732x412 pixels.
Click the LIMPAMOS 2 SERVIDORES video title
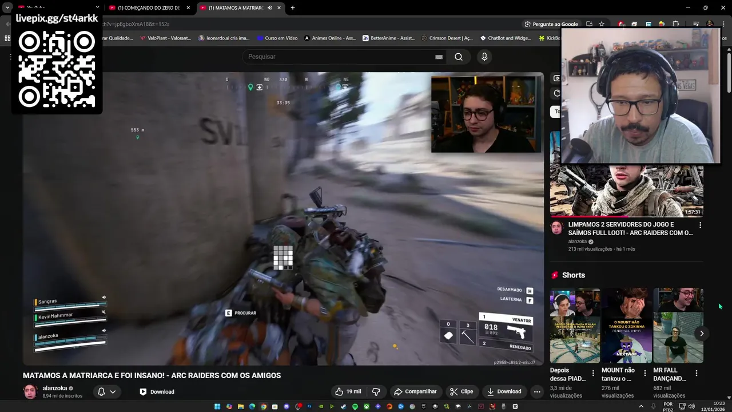coord(630,229)
